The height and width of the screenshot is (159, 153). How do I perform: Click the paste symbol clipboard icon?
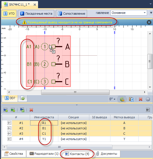(x=131, y=99)
